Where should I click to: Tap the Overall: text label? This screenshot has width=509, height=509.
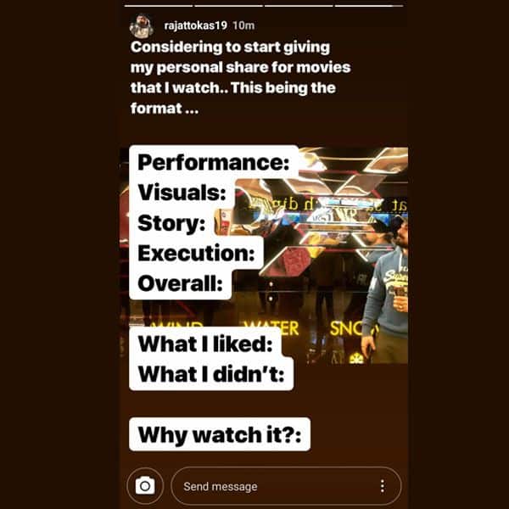(180, 283)
